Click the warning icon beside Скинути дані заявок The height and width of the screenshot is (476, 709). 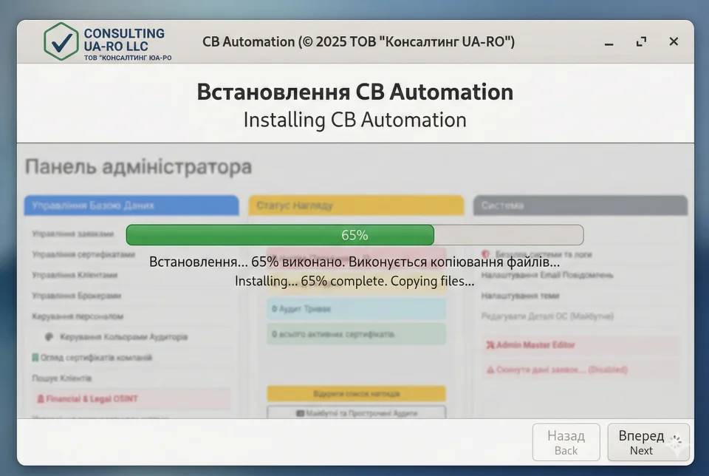click(490, 370)
